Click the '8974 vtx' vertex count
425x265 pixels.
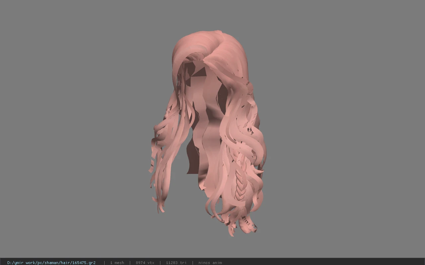click(145, 263)
